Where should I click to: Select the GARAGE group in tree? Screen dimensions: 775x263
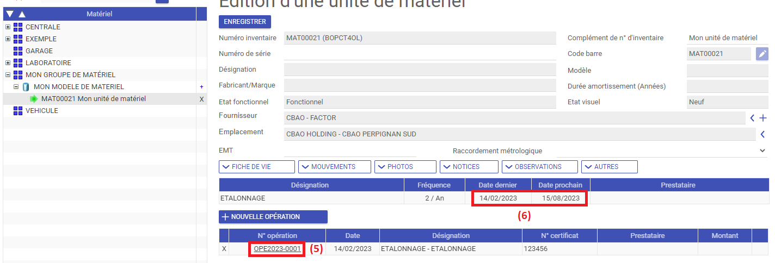(39, 51)
